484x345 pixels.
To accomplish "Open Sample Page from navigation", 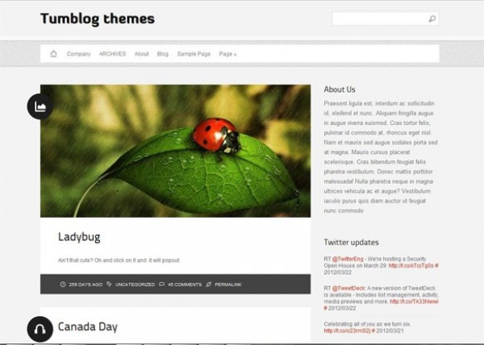I will [194, 54].
